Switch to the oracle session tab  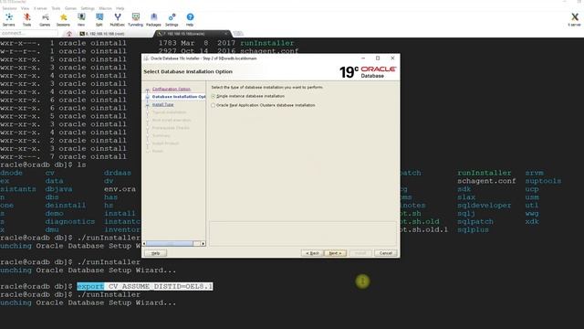(192, 34)
